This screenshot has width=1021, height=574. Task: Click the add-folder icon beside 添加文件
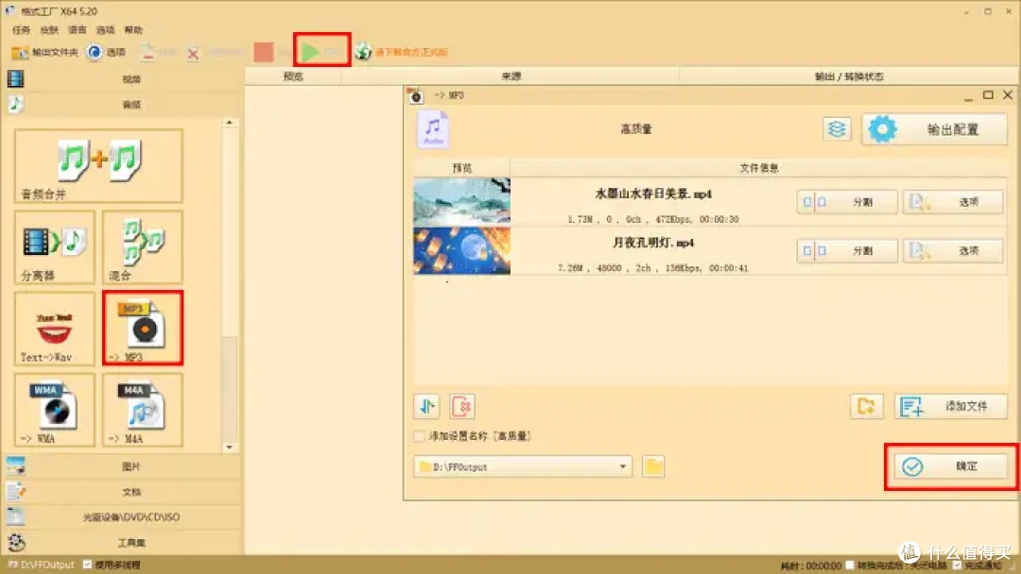tap(867, 406)
